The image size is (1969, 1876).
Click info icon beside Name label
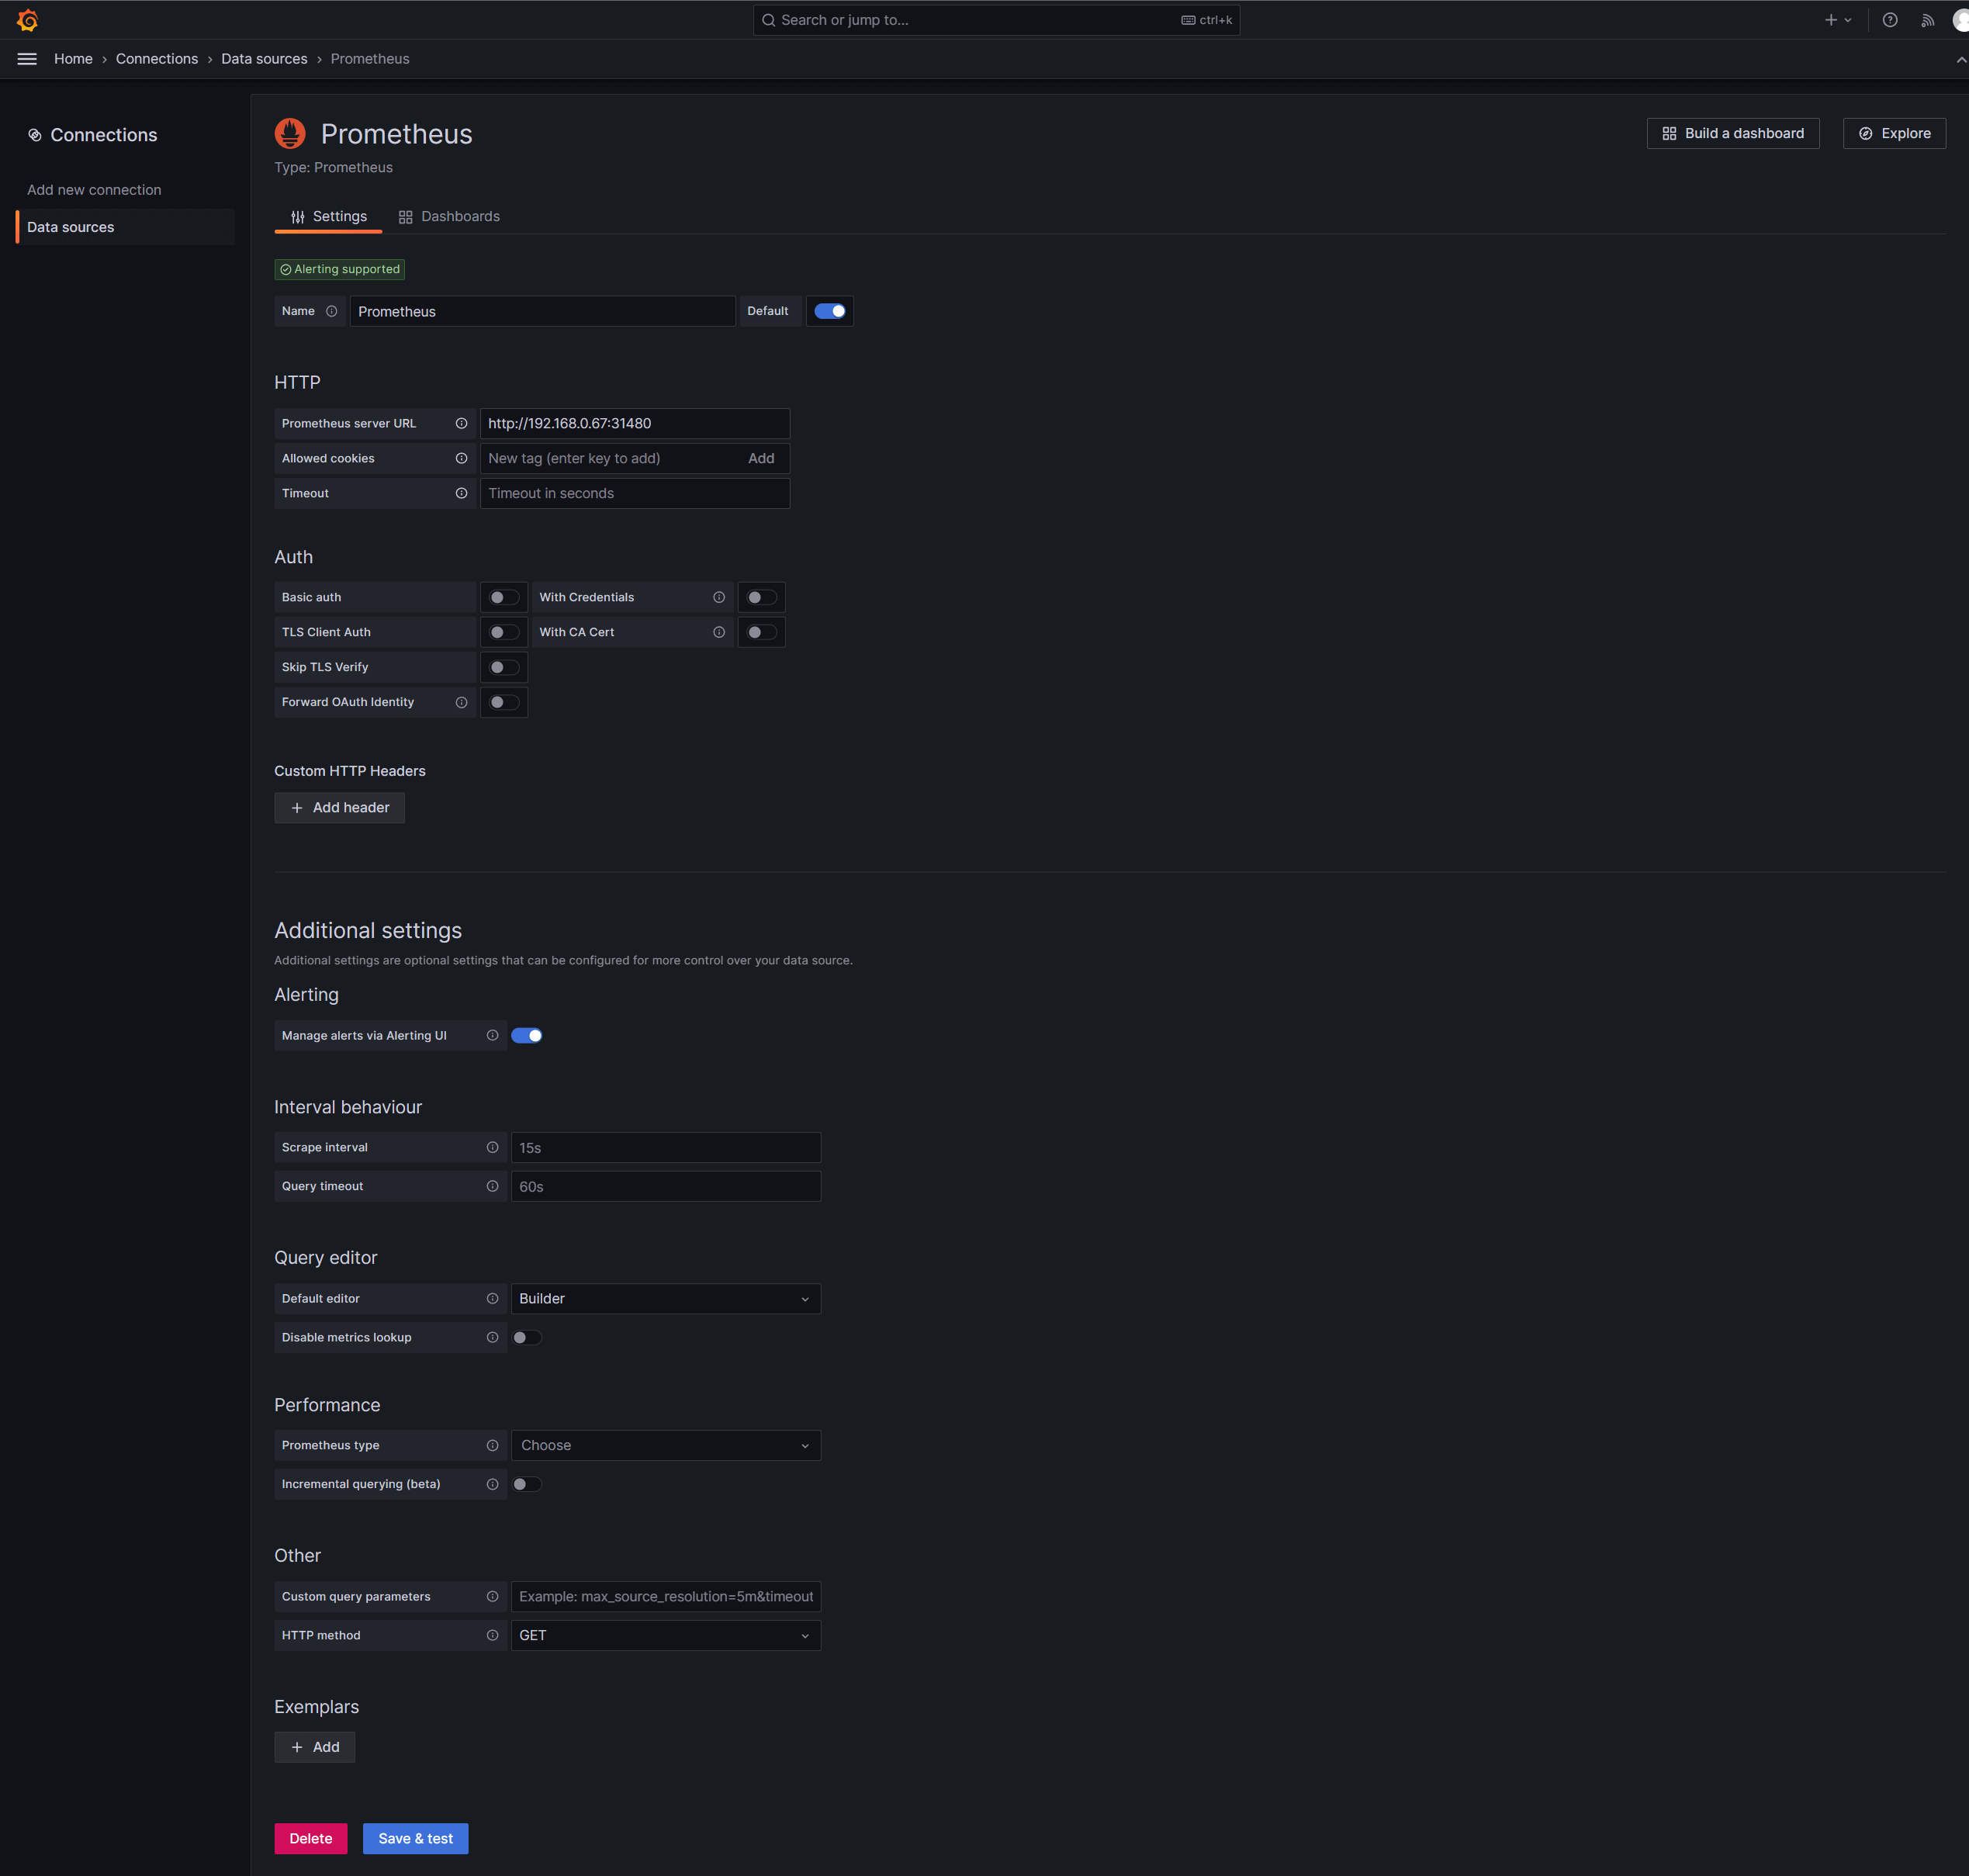click(x=331, y=311)
